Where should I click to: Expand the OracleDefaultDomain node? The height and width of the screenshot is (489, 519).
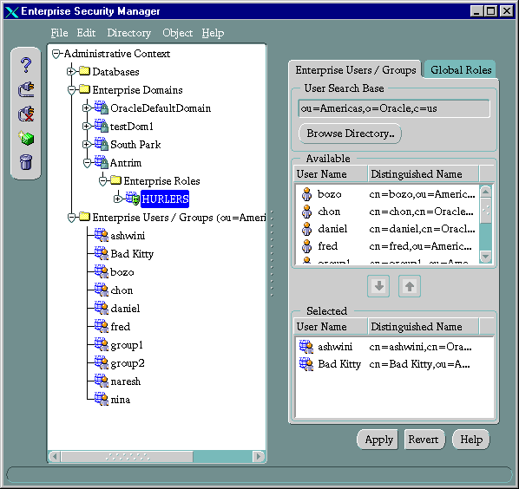tap(86, 108)
